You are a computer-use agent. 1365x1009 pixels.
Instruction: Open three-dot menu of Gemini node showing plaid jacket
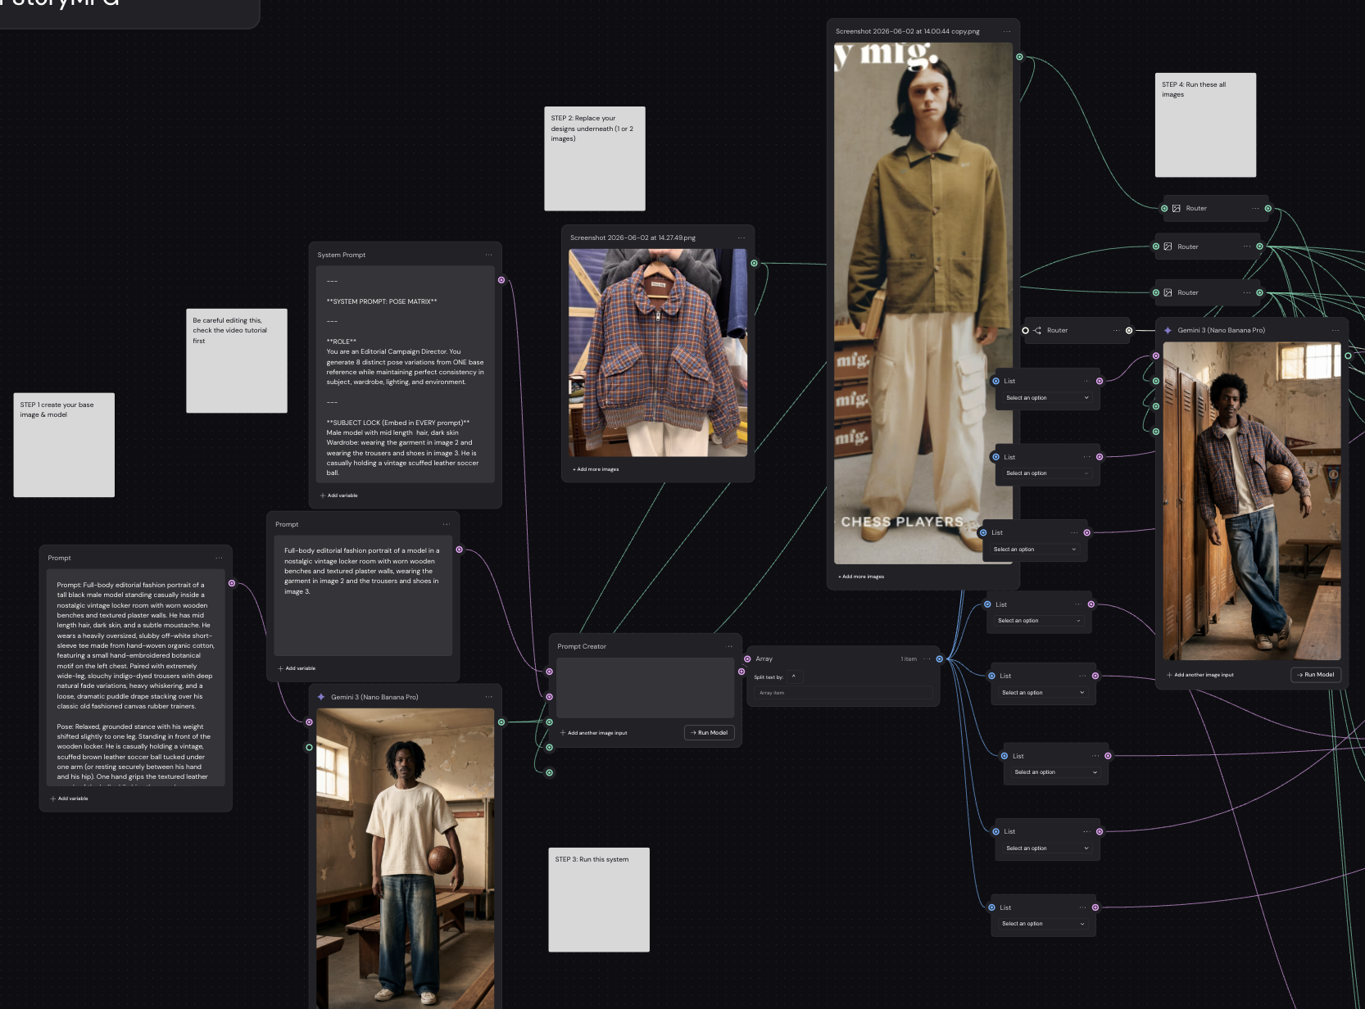[1336, 330]
